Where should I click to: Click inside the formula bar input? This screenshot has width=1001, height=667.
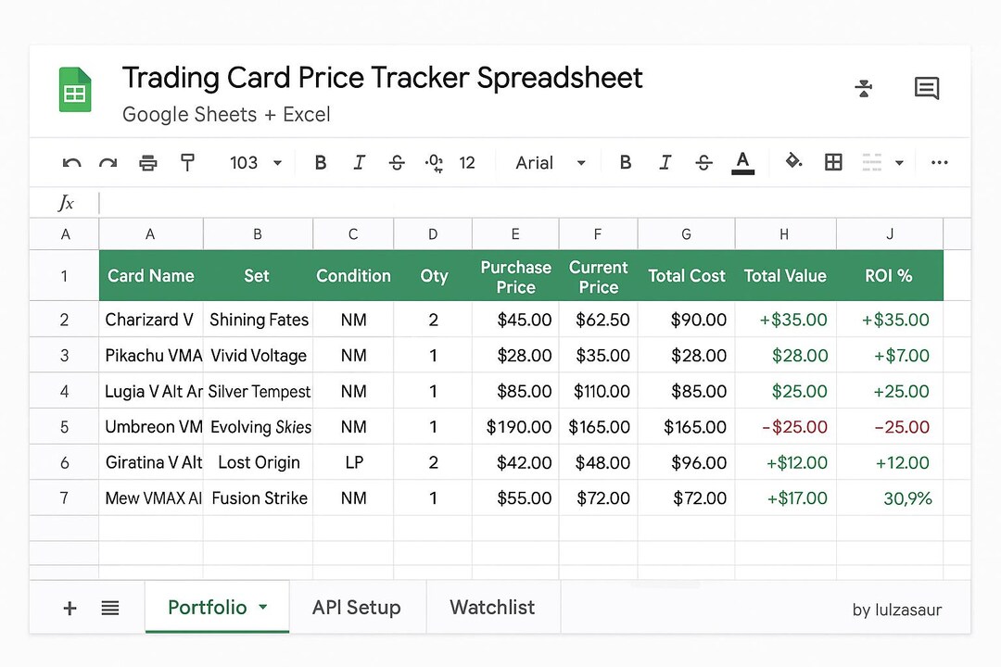(535, 203)
